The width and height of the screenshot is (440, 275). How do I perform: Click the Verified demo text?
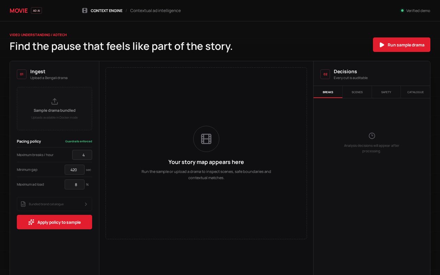[x=418, y=11]
